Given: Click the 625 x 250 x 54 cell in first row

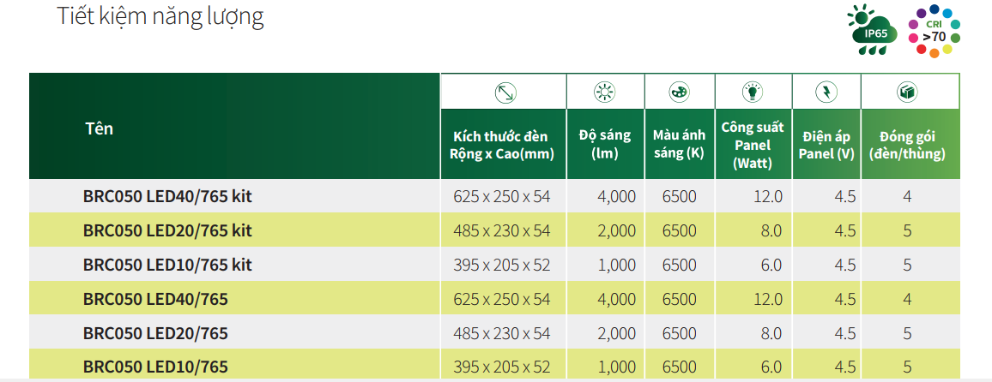Looking at the screenshot, I should 502,196.
